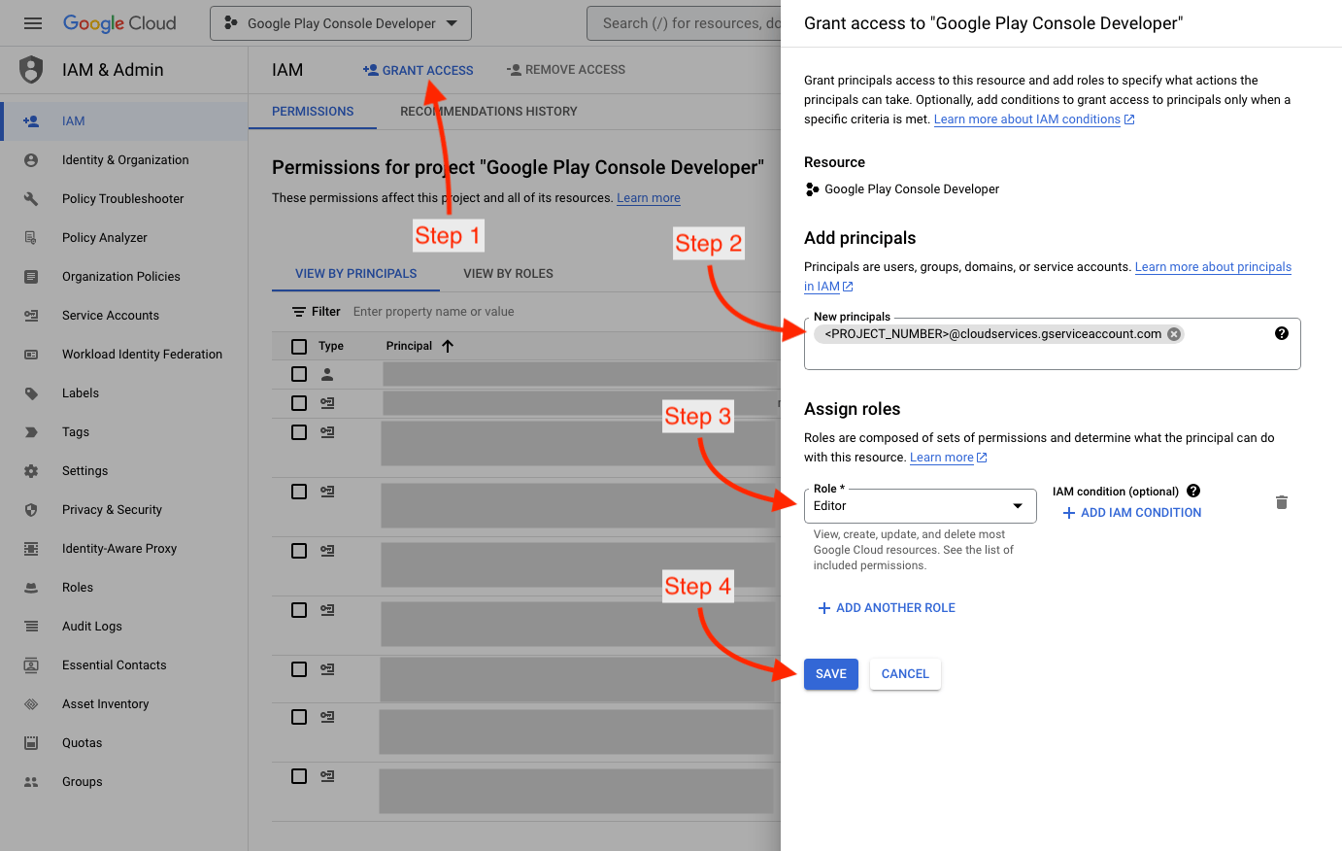Delete the role with the trash icon
The width and height of the screenshot is (1342, 851).
click(1282, 502)
